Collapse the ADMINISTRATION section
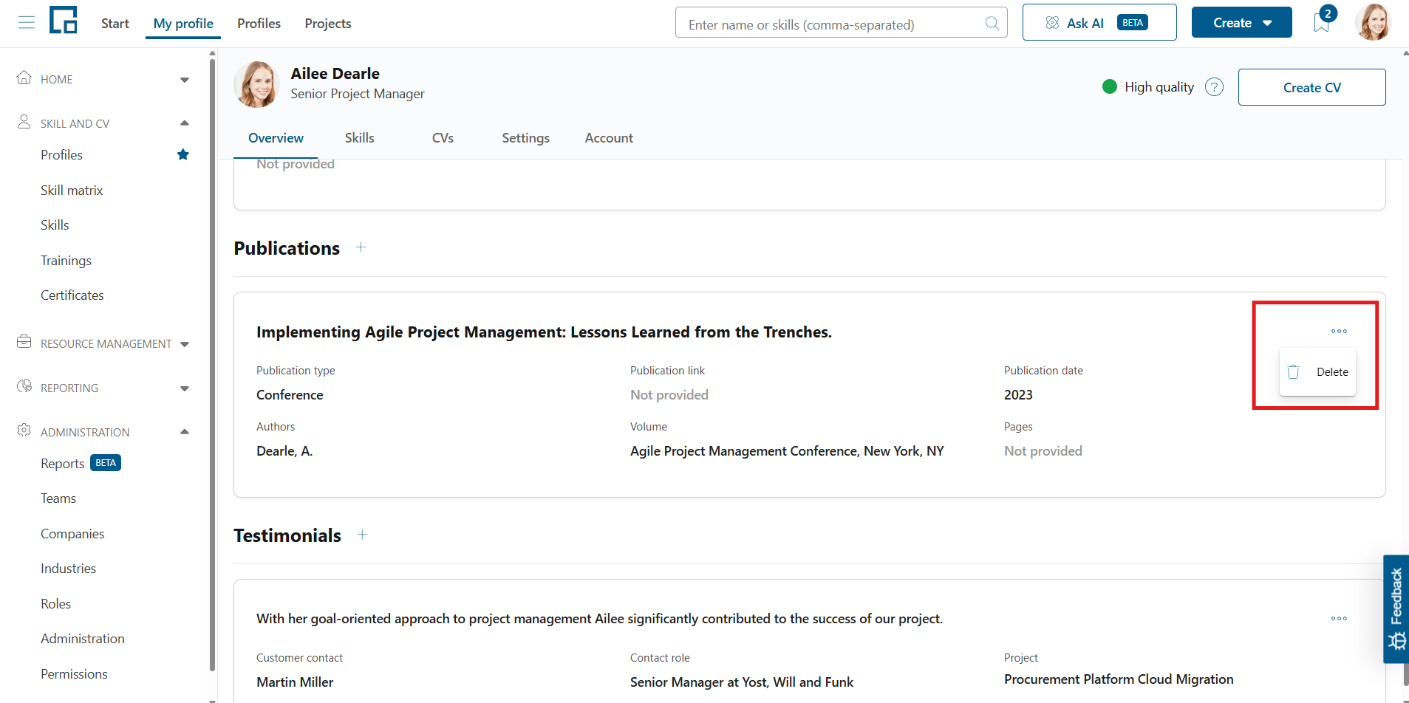Viewport: 1409px width, 703px height. click(185, 432)
